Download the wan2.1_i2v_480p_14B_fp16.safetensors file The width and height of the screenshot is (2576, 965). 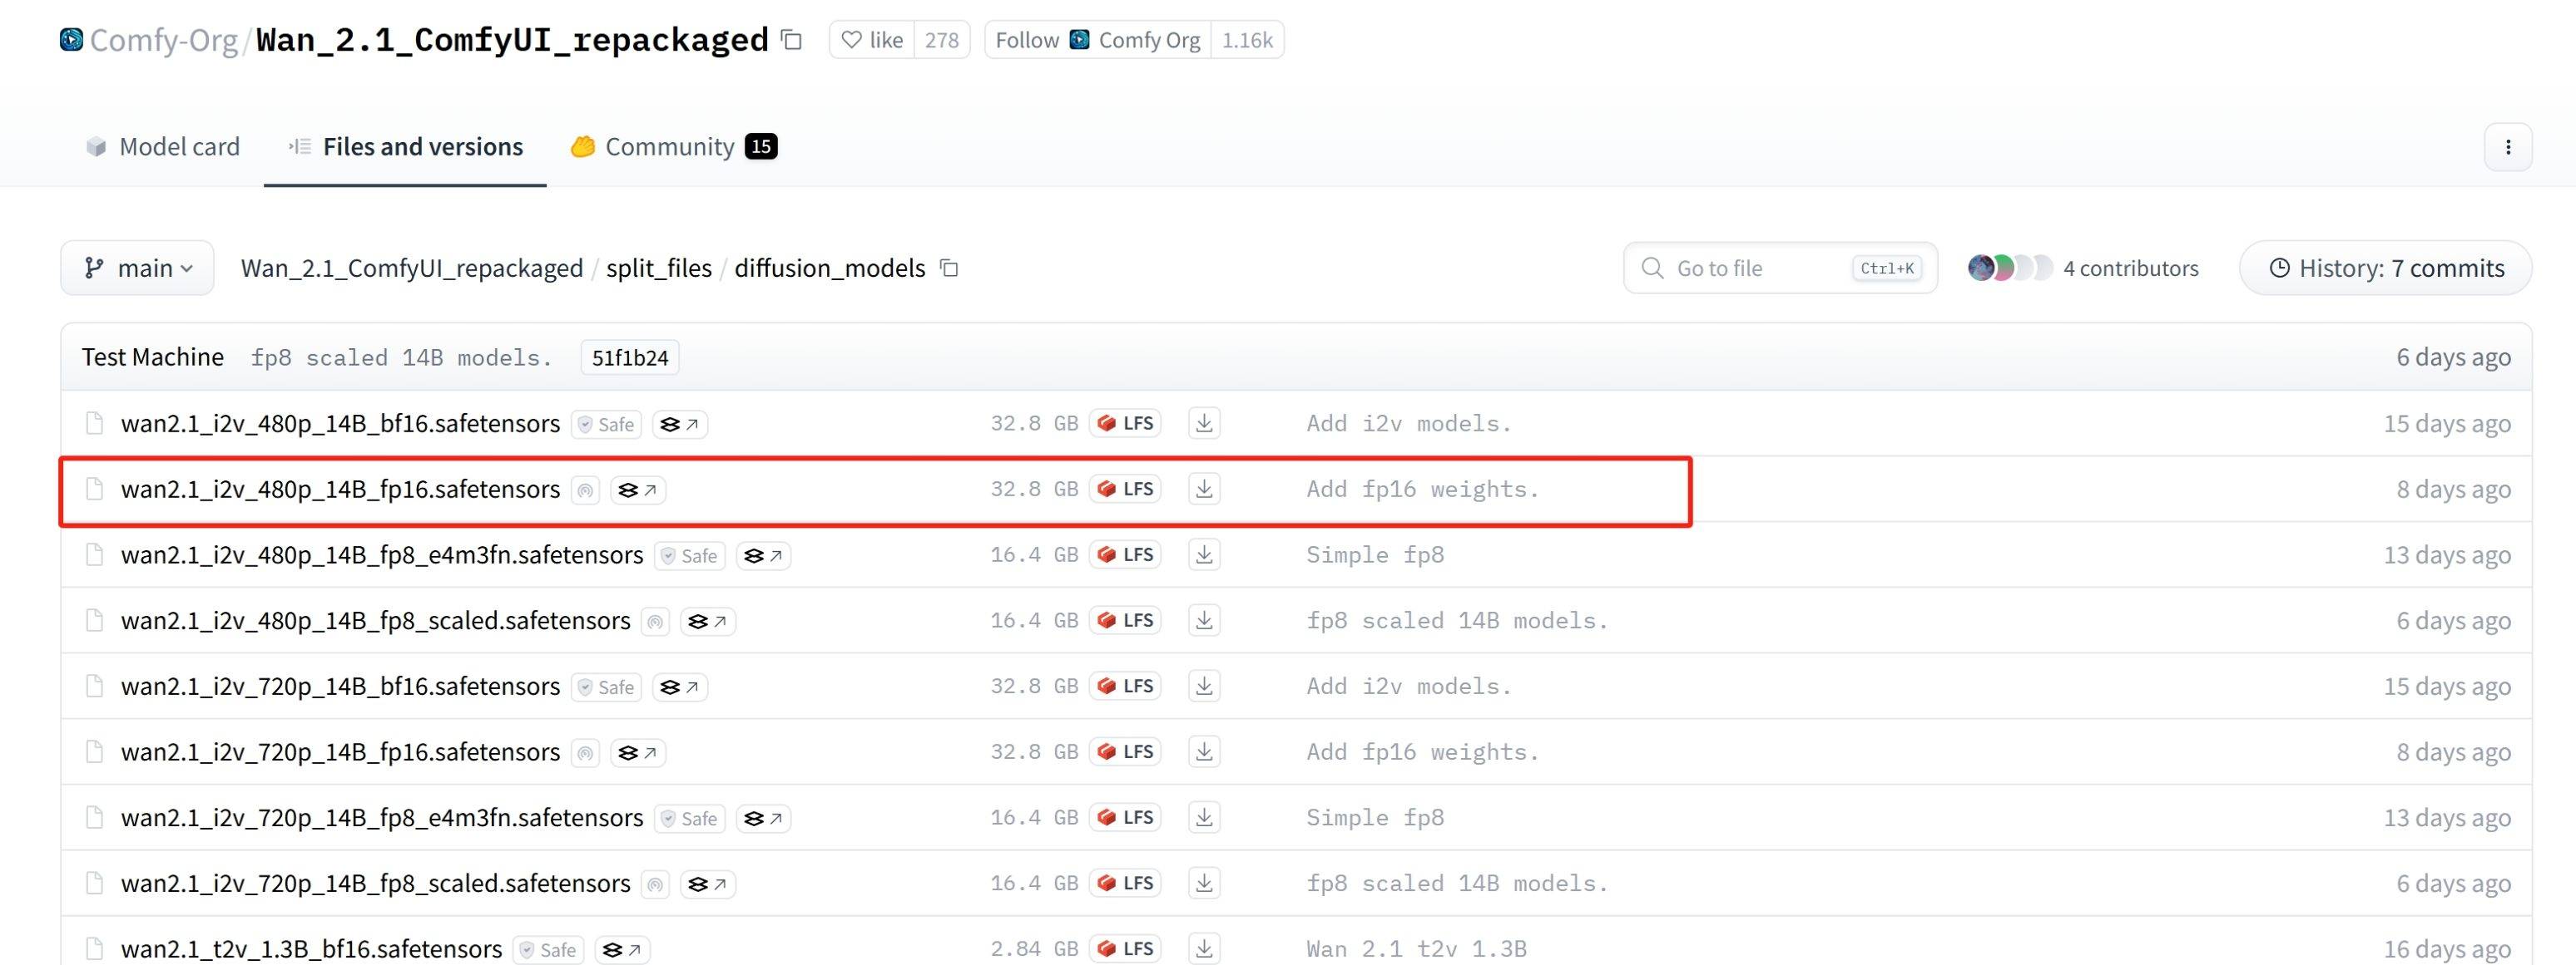coord(1204,490)
